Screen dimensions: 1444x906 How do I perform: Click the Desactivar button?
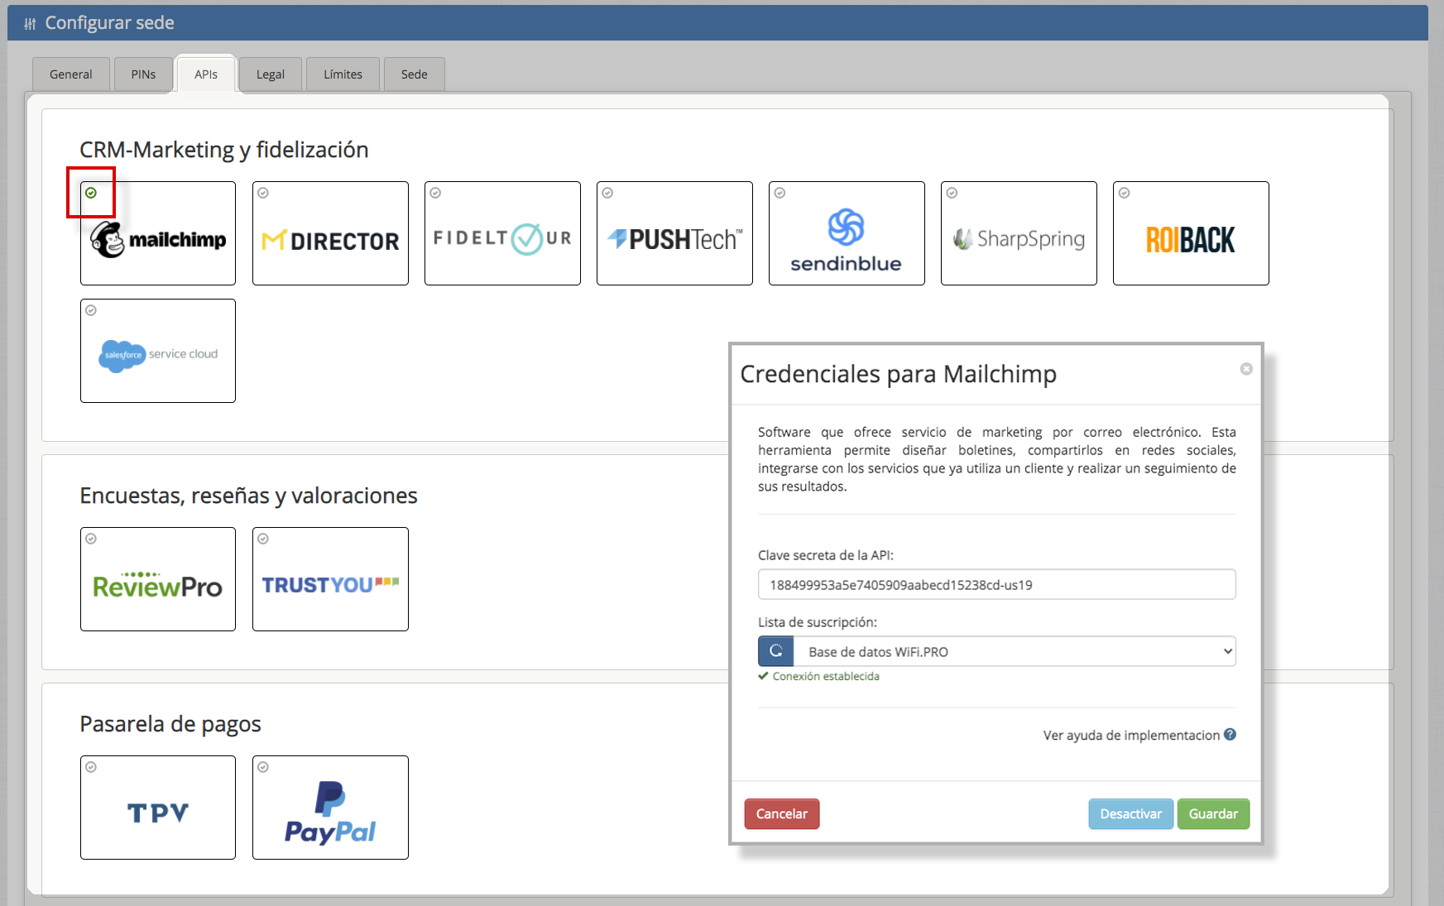click(1130, 813)
